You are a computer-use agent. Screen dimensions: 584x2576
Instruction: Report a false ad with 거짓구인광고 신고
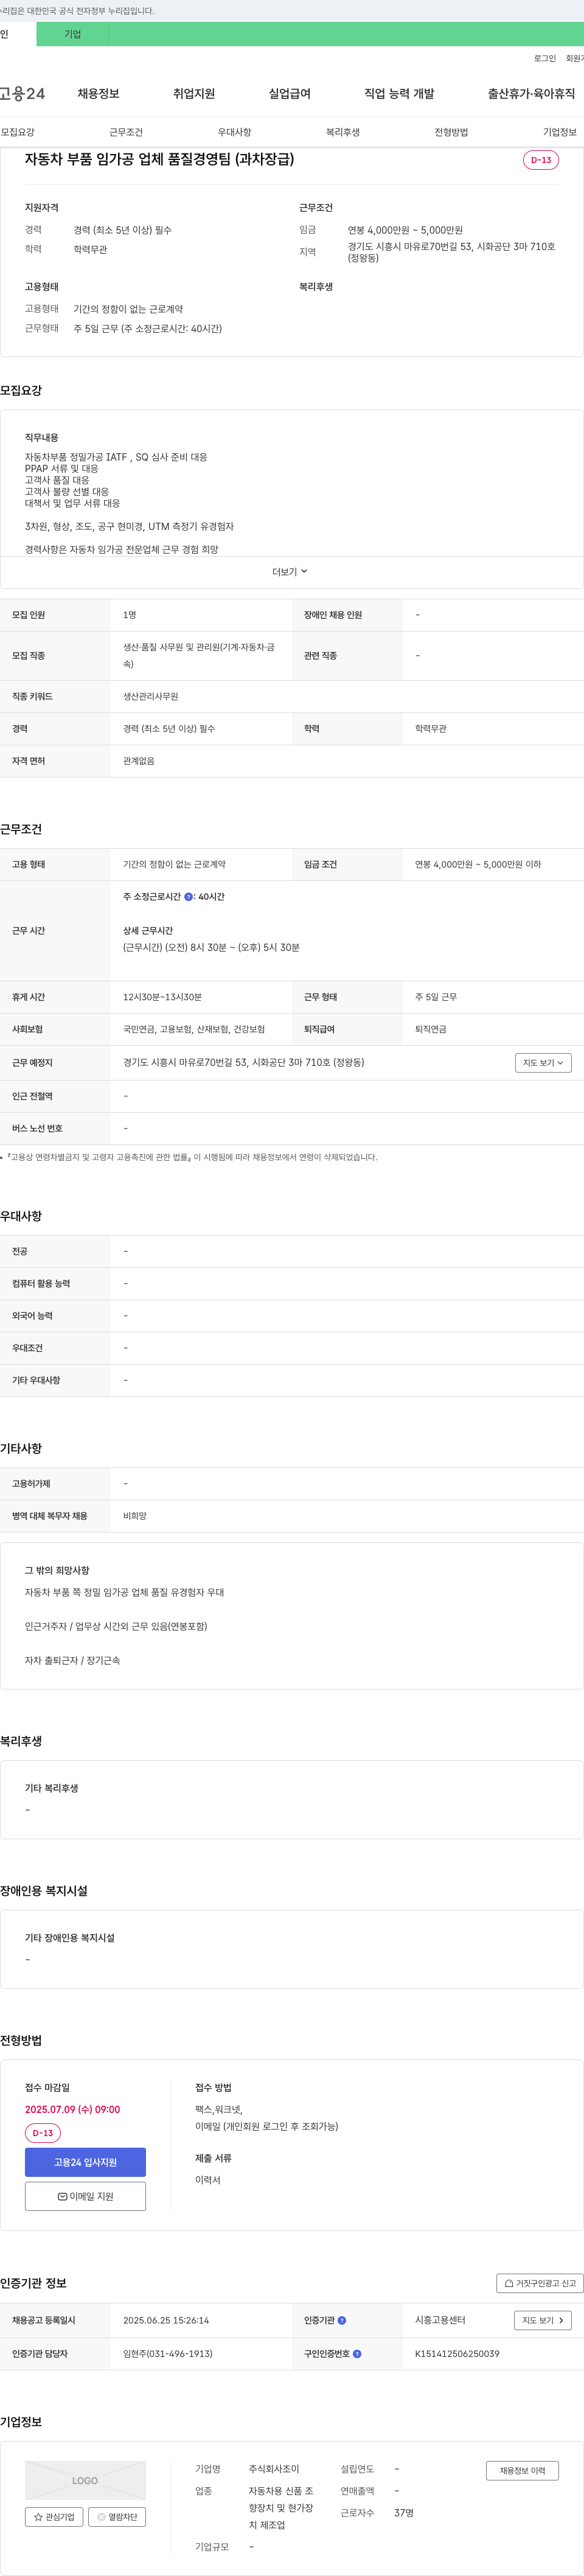tap(540, 2283)
